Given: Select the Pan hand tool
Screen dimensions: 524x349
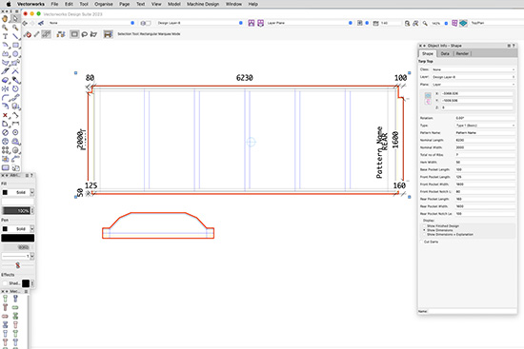Looking at the screenshot, I should click(x=5, y=19).
